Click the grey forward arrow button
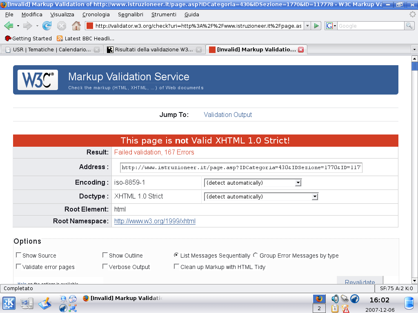 27,26
